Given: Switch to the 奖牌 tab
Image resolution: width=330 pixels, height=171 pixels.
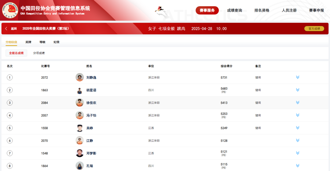Looking at the screenshot, I should 28,42.
